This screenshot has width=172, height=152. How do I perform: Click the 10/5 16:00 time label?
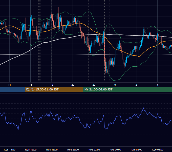point(31,149)
